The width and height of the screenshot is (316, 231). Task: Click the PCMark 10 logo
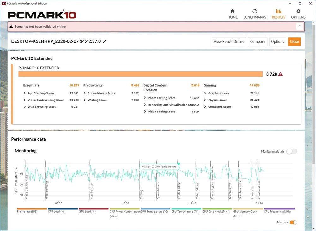tap(42, 15)
